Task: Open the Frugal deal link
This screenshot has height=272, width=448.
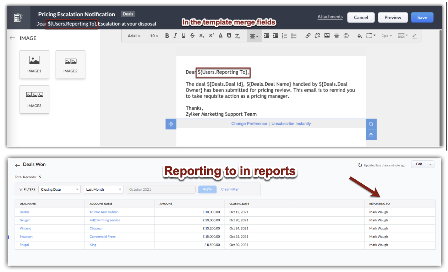Action: point(24,245)
